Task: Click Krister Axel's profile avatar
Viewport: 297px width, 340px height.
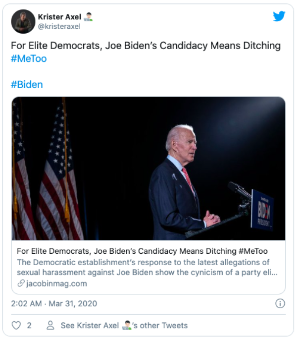Action: tap(23, 21)
